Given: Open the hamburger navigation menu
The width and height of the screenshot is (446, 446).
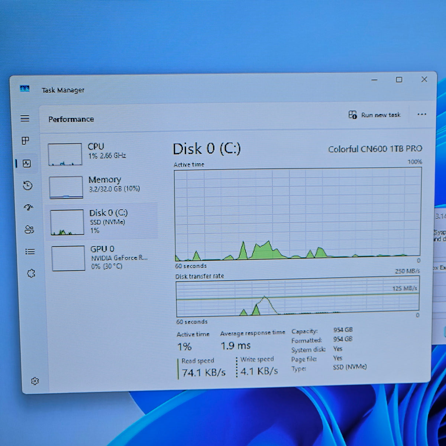Looking at the screenshot, I should click(25, 119).
